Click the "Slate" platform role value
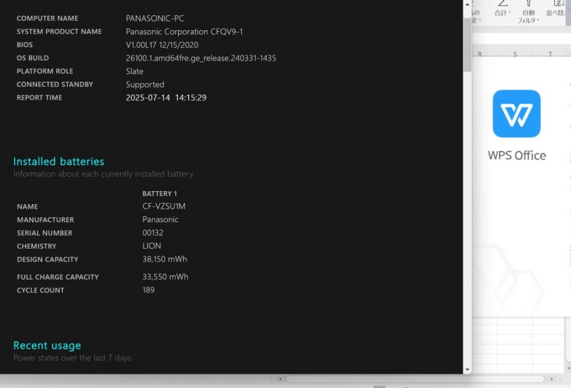 point(134,71)
